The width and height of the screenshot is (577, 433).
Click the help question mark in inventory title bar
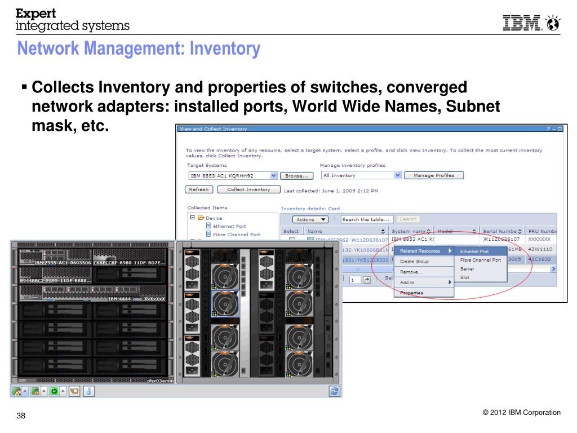(x=548, y=129)
